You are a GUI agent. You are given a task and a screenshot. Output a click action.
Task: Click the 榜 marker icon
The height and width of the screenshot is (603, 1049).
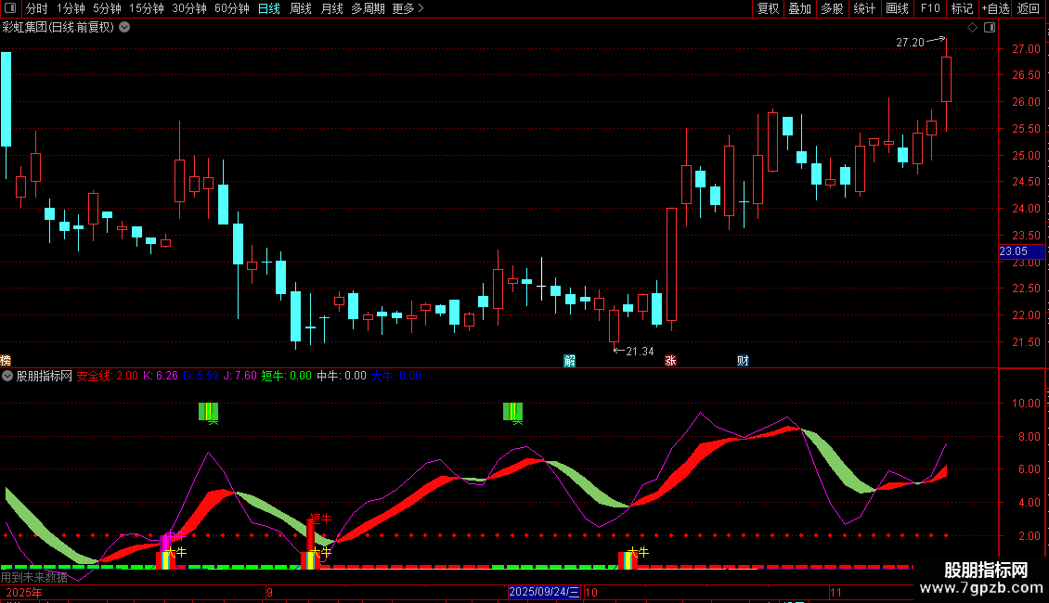click(6, 361)
